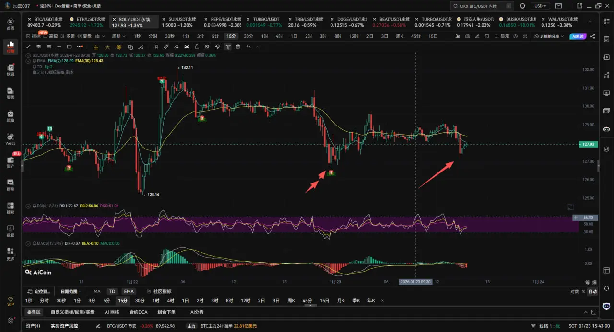
Task: Toggle the EMA indicator button
Action: point(129,291)
